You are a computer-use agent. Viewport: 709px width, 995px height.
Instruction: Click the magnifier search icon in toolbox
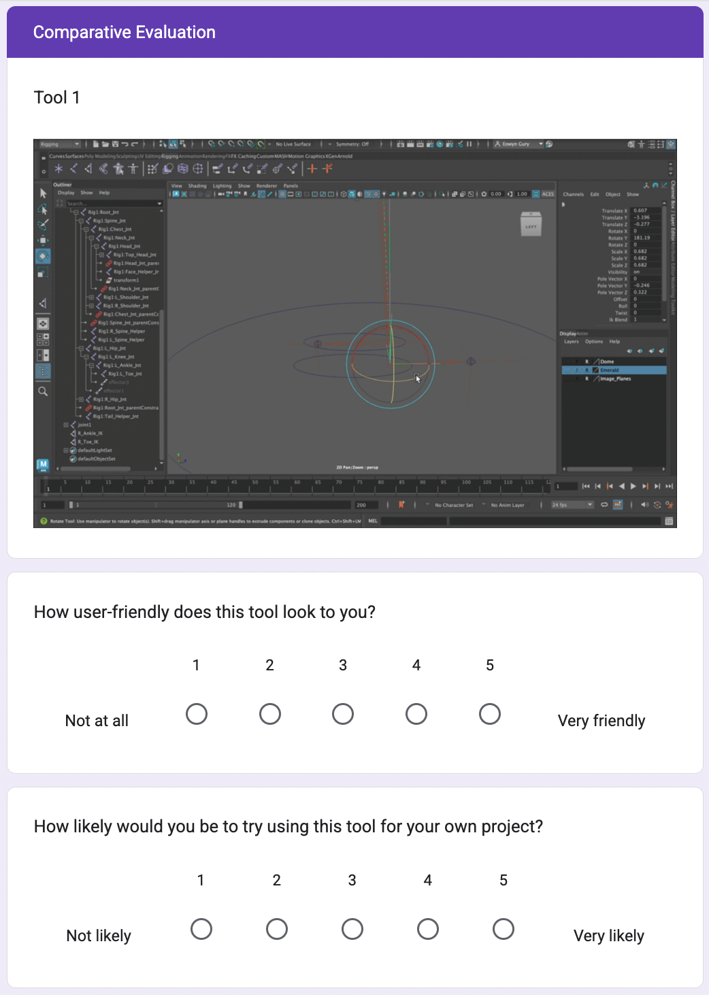pos(43,391)
